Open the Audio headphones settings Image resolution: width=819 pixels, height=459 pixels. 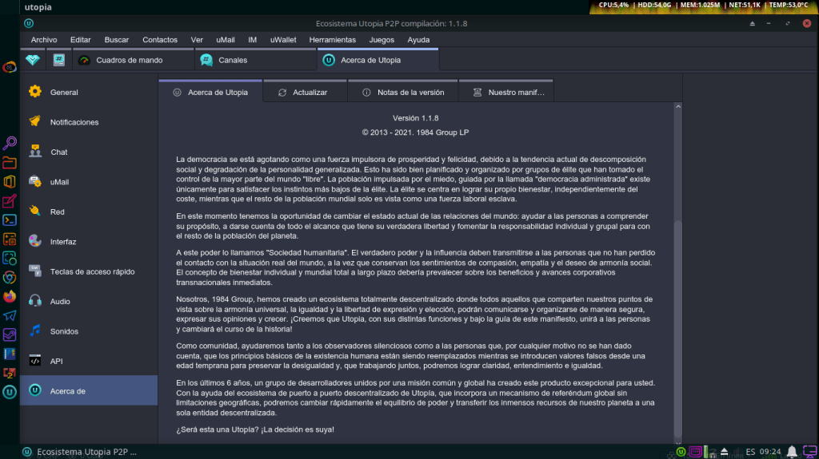coord(35,301)
